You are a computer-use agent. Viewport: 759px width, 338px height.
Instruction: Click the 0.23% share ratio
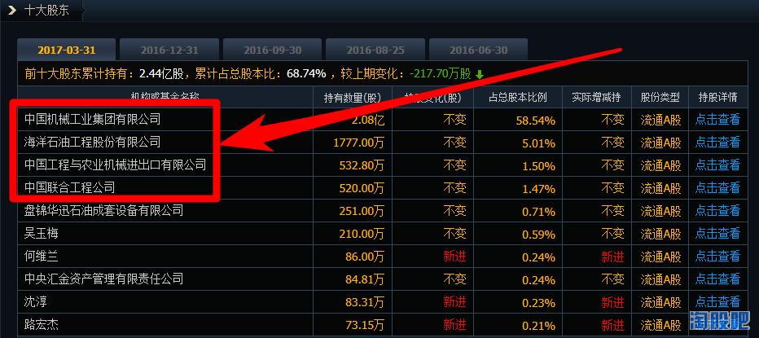click(538, 302)
